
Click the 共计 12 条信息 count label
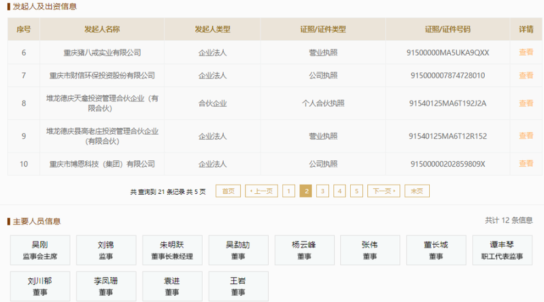click(509, 220)
